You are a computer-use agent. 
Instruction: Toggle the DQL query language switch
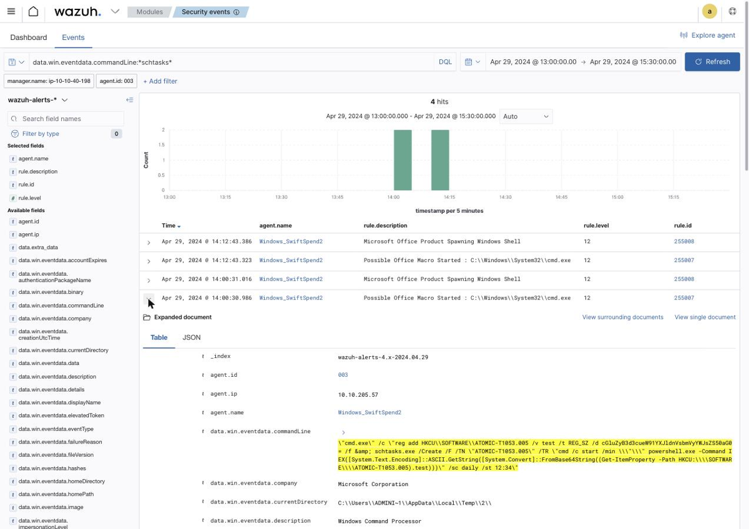(x=445, y=62)
